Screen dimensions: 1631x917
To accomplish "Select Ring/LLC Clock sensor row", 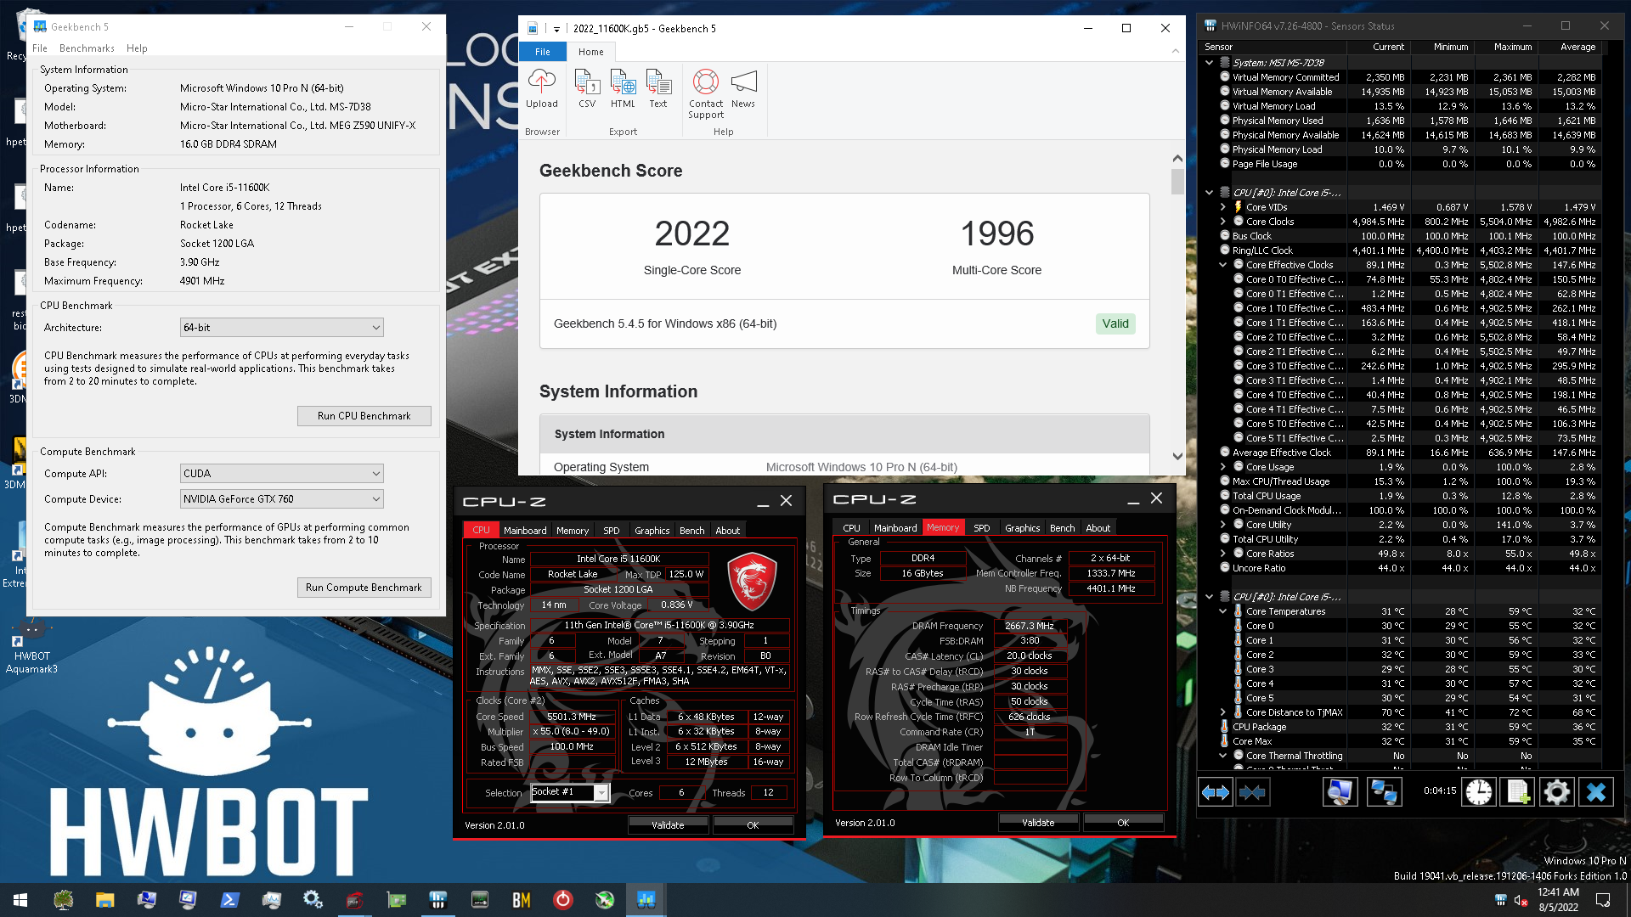I will click(x=1408, y=250).
